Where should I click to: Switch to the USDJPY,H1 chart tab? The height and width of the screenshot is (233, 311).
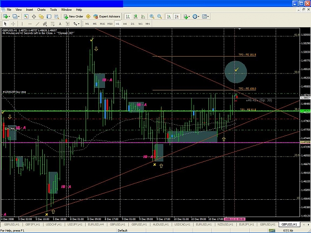(75, 225)
